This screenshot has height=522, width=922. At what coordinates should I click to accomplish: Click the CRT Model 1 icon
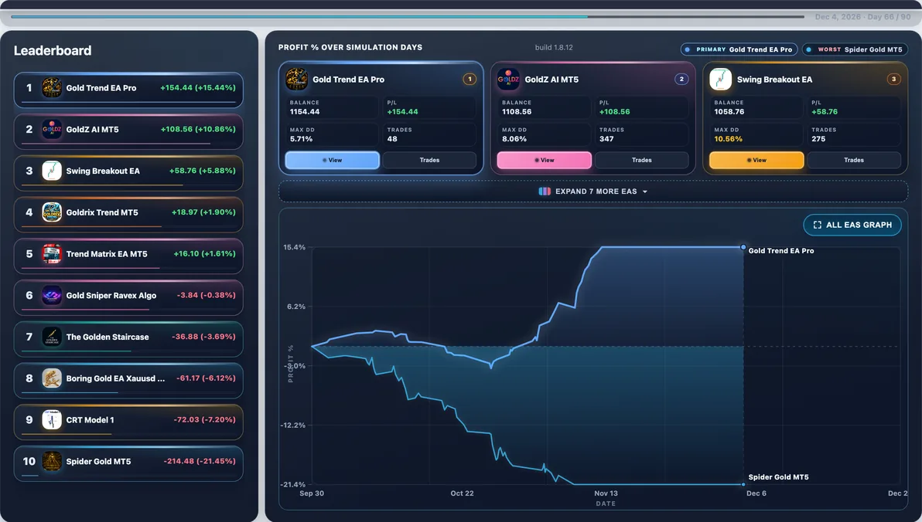(52, 420)
